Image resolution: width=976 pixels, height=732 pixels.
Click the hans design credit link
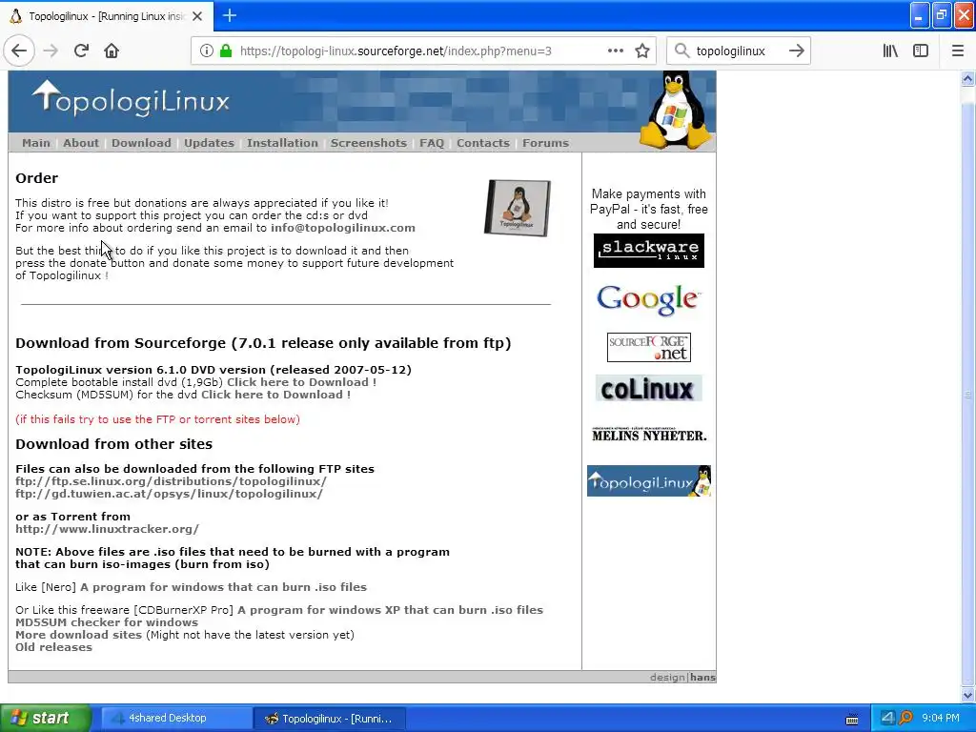[x=702, y=678]
